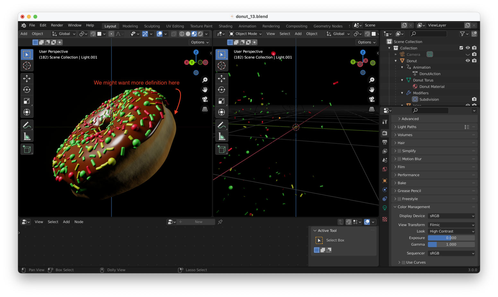Enable the Motion Blur checkbox

pyautogui.click(x=399, y=159)
